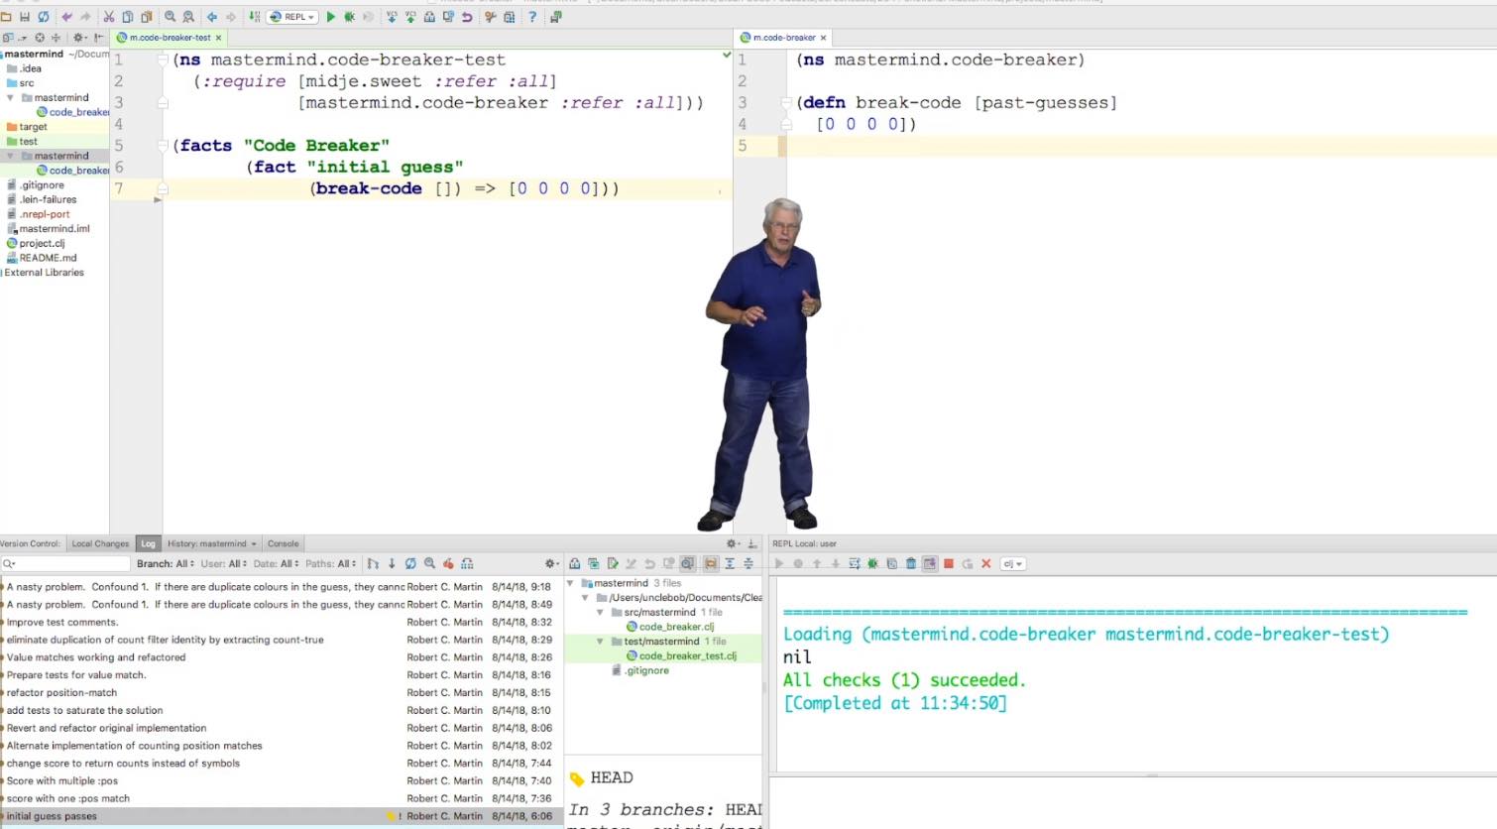Collapse the test folder mastermind node
Image resolution: width=1497 pixels, height=829 pixels.
tap(11, 156)
